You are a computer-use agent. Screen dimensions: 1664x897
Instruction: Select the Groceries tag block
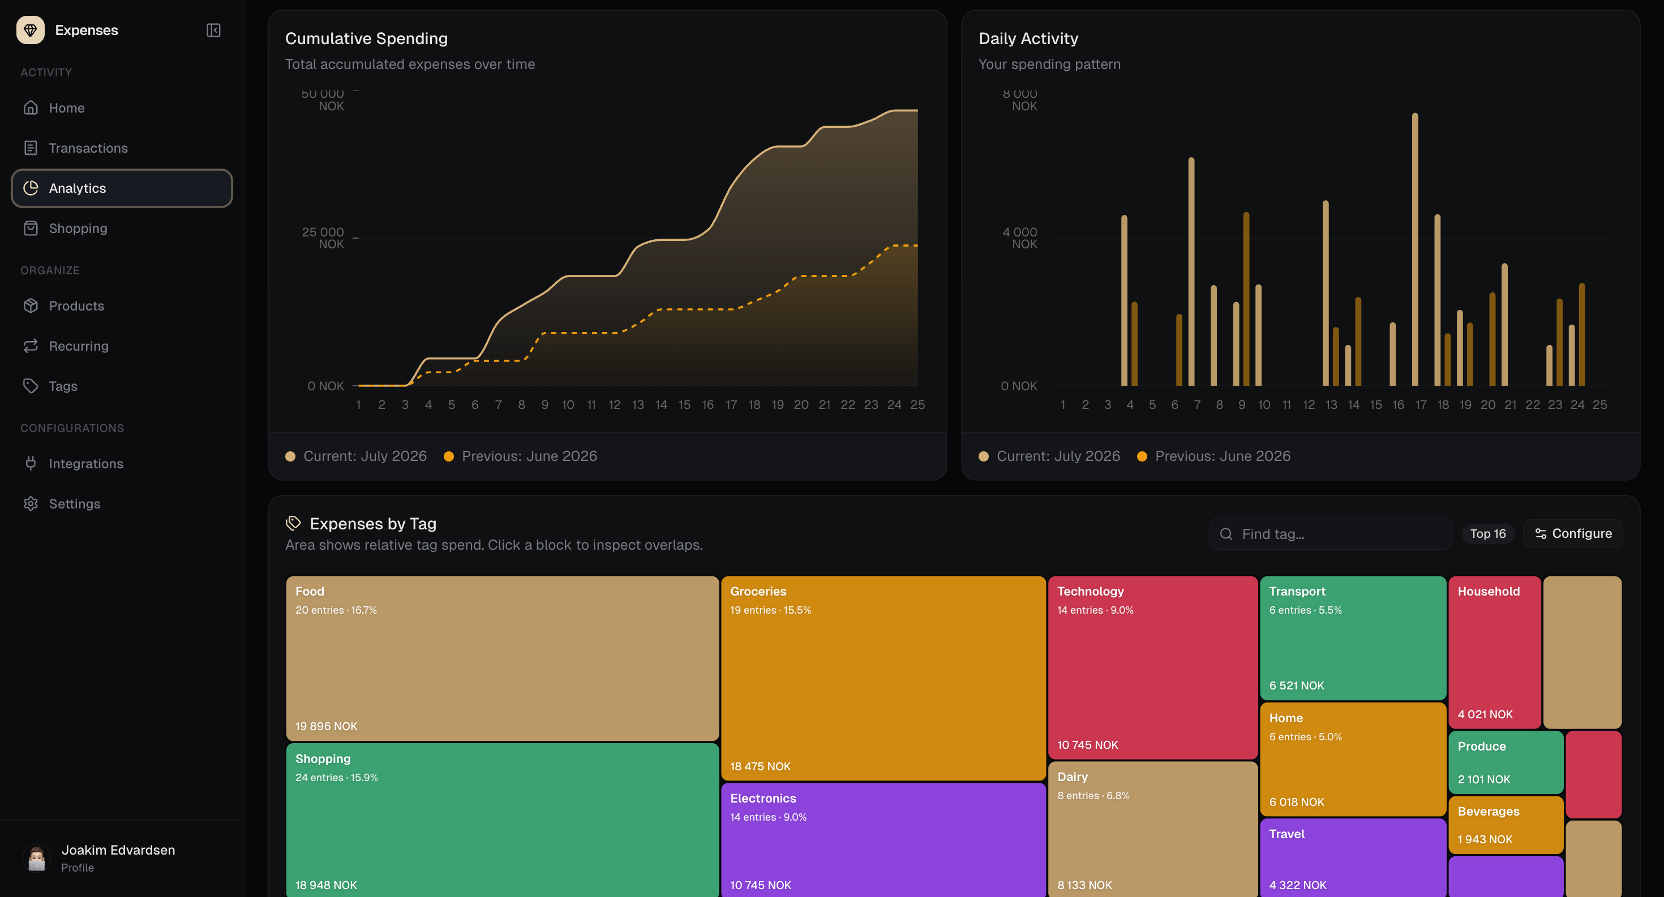[883, 678]
